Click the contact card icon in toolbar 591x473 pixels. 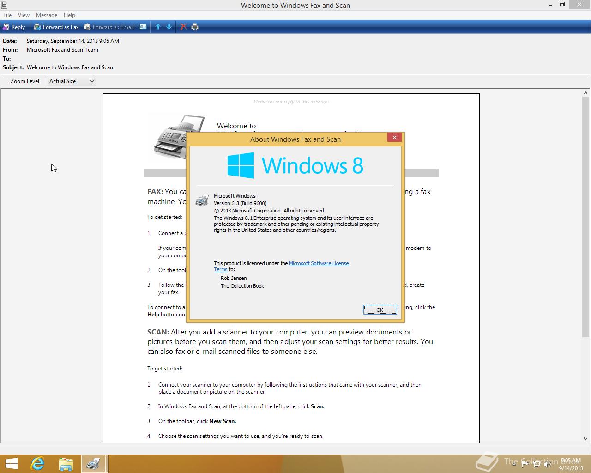tap(143, 27)
